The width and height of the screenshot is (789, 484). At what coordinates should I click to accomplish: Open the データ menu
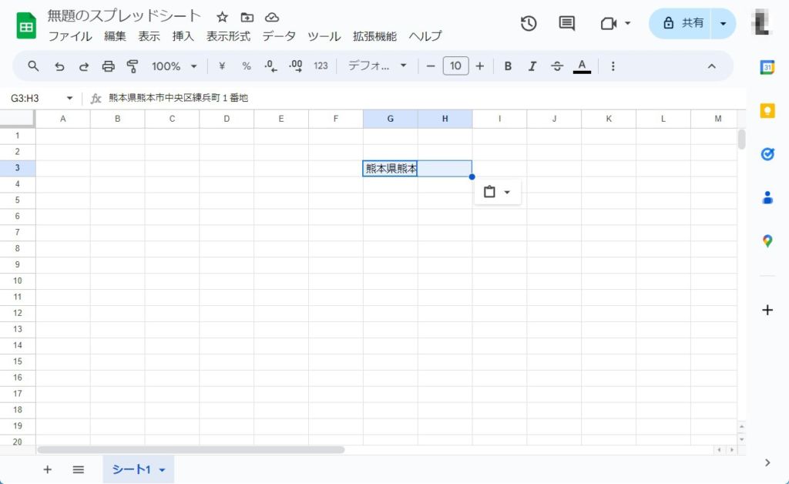[279, 36]
